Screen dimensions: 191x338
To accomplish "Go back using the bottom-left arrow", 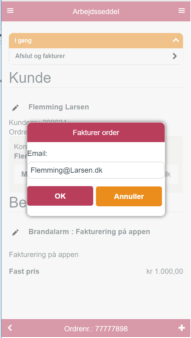I will tap(10, 328).
